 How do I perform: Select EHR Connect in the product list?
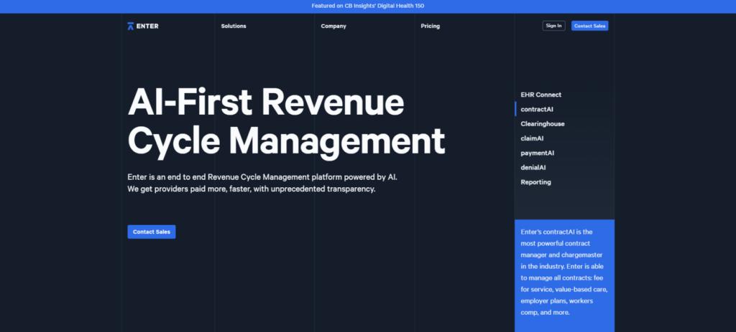pos(540,95)
